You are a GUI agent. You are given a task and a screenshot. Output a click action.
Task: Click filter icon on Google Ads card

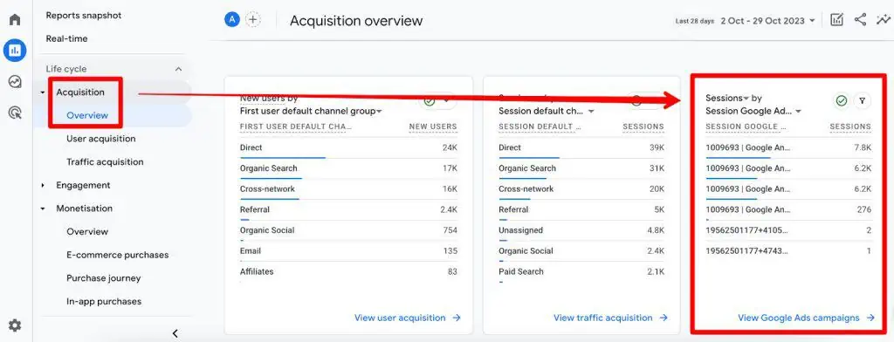tap(862, 101)
